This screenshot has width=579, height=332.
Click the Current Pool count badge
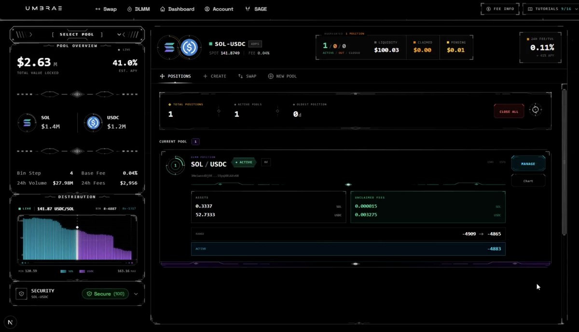click(195, 142)
